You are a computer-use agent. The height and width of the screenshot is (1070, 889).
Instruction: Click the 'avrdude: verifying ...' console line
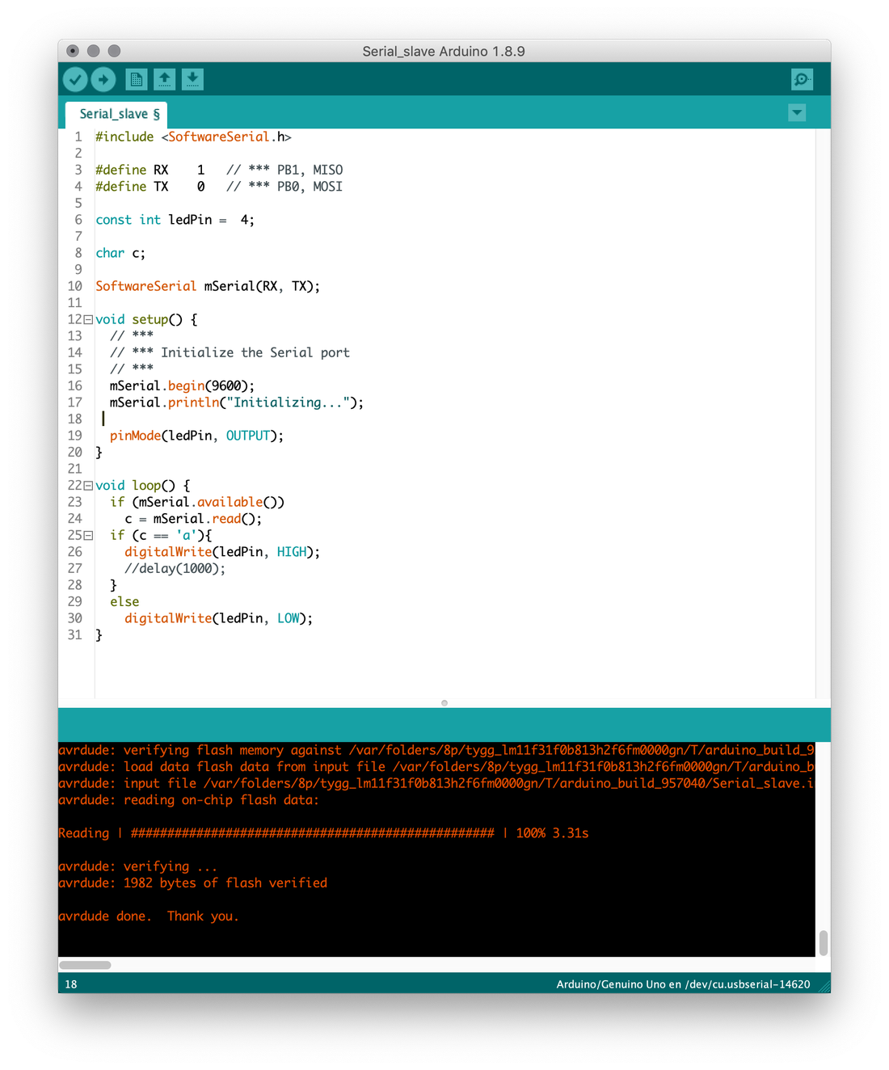click(x=137, y=866)
